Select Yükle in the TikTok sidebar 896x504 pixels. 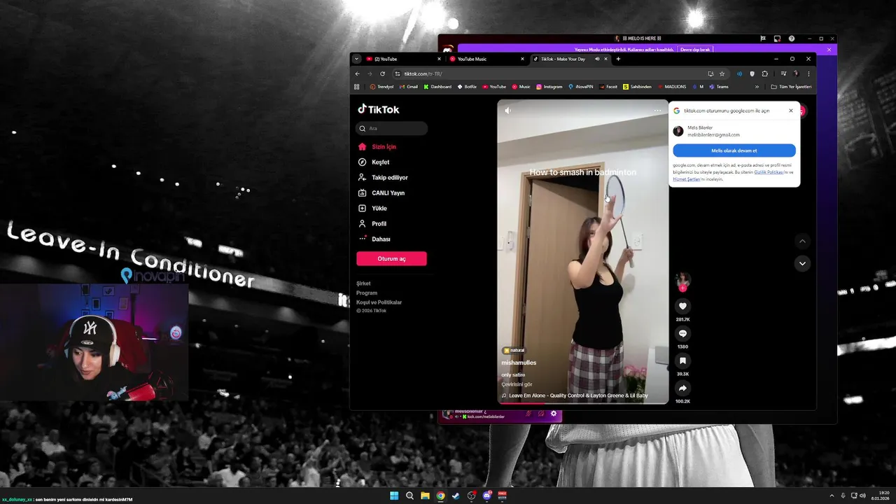(372, 209)
